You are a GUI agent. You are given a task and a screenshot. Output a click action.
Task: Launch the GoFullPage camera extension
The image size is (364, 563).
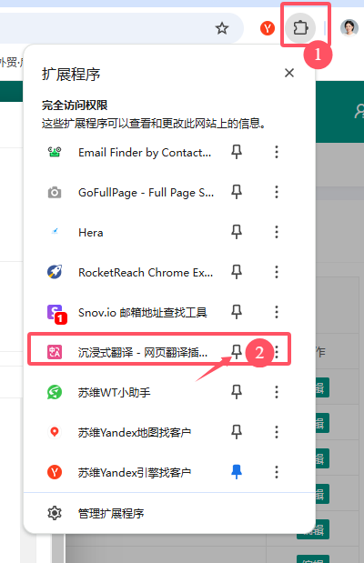coord(130,193)
